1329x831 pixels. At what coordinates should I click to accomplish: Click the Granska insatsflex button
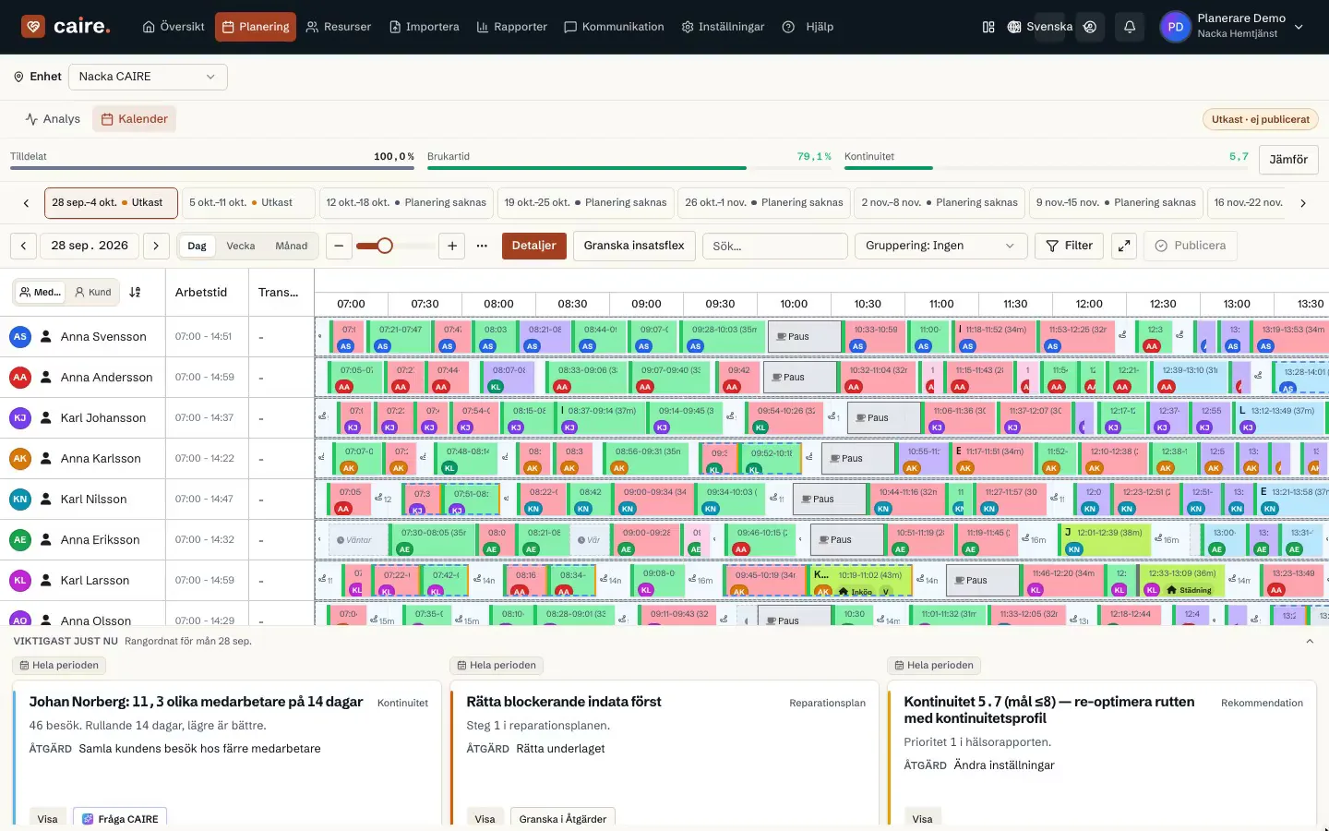634,246
